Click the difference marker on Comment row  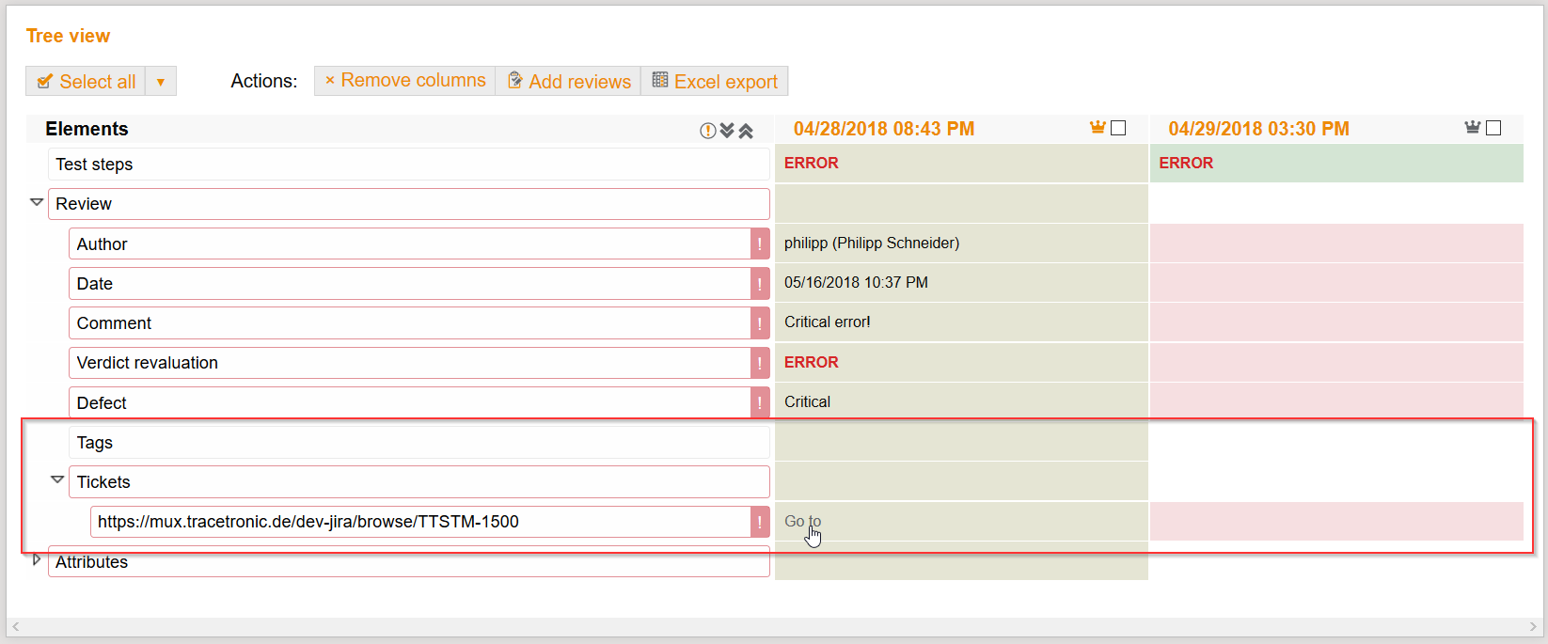click(x=760, y=322)
